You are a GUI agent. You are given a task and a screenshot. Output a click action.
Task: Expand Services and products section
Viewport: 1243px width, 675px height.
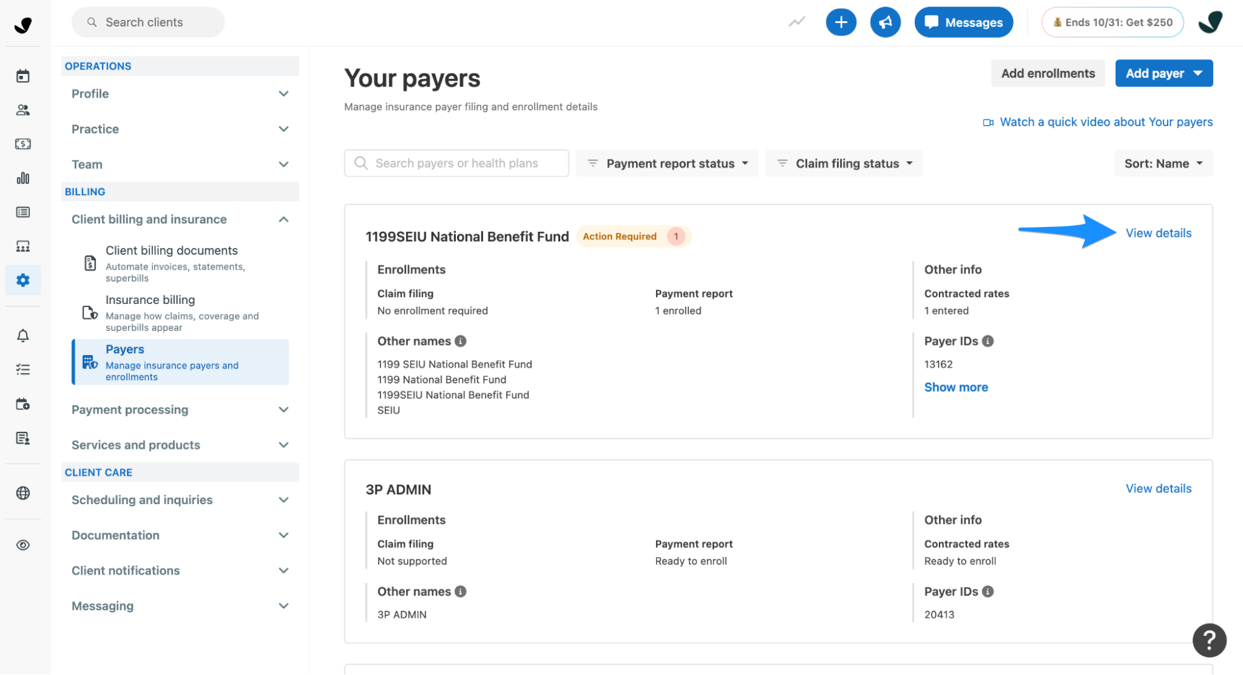(180, 445)
